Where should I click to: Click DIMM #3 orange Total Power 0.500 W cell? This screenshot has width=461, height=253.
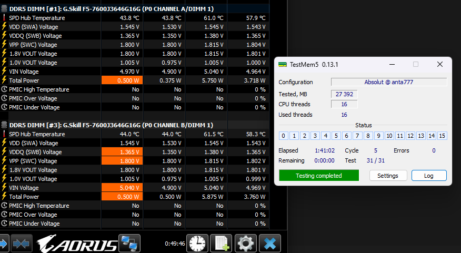coord(122,197)
